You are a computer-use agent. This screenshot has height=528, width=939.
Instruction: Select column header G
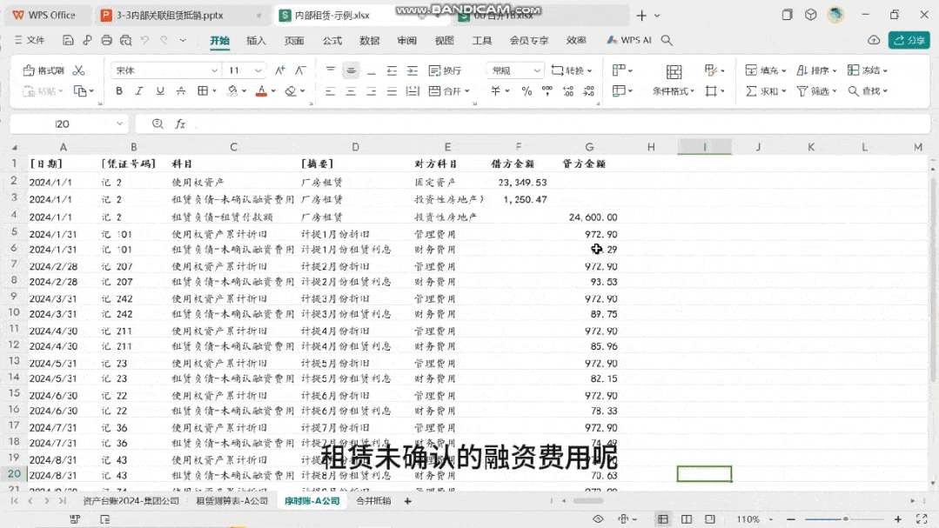click(589, 147)
